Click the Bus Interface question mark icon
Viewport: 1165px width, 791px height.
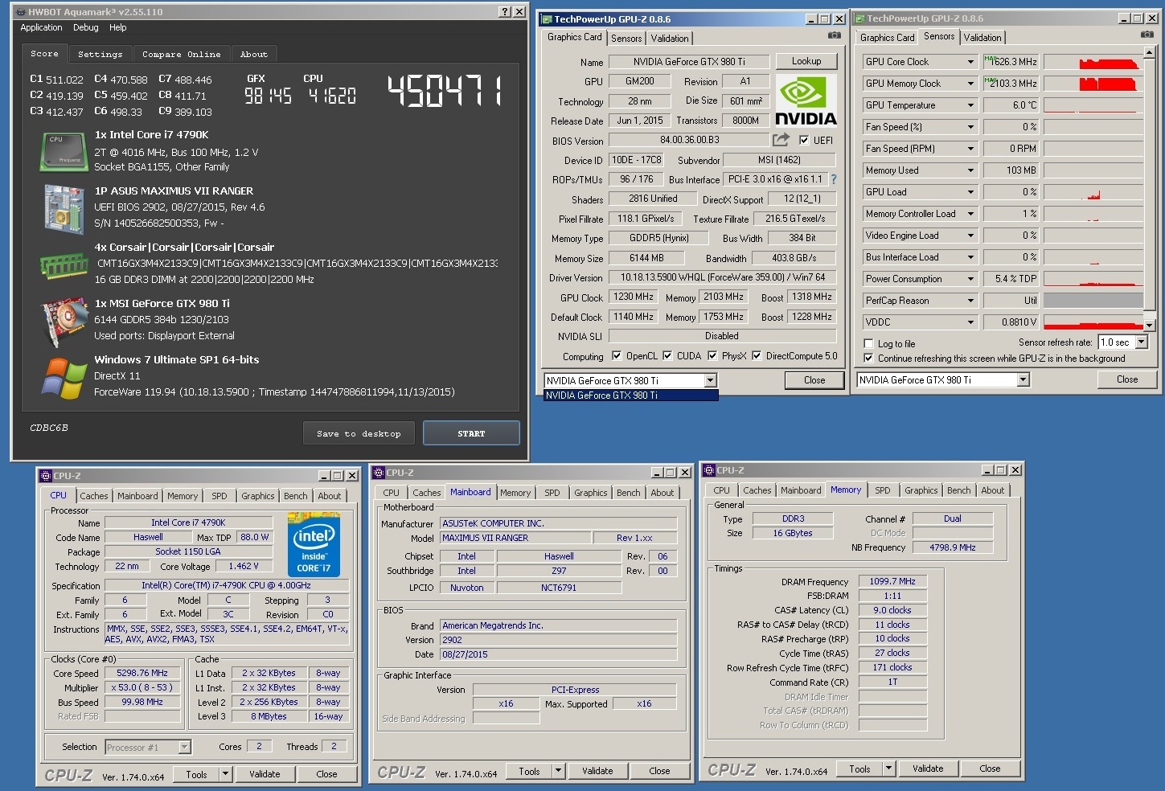[x=834, y=179]
